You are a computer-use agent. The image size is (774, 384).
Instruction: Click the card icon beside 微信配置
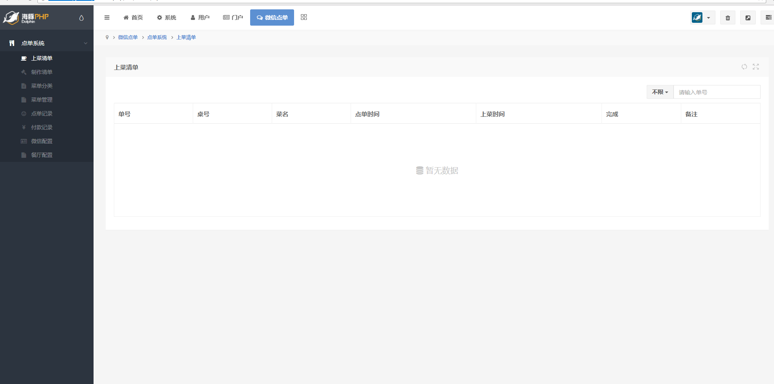[x=24, y=141]
